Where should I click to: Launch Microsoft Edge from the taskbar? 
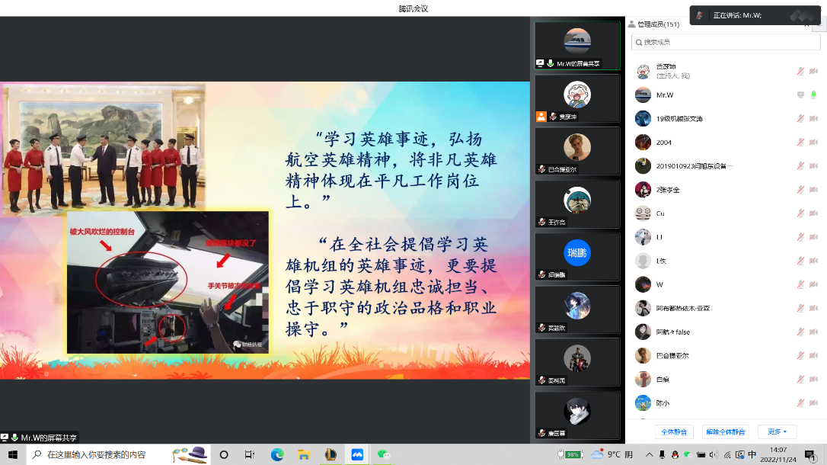277,454
